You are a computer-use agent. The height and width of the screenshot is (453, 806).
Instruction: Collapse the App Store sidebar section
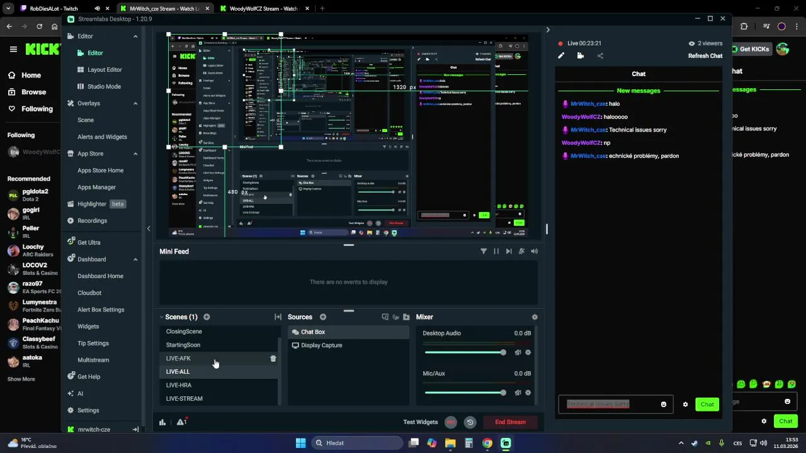[135, 154]
